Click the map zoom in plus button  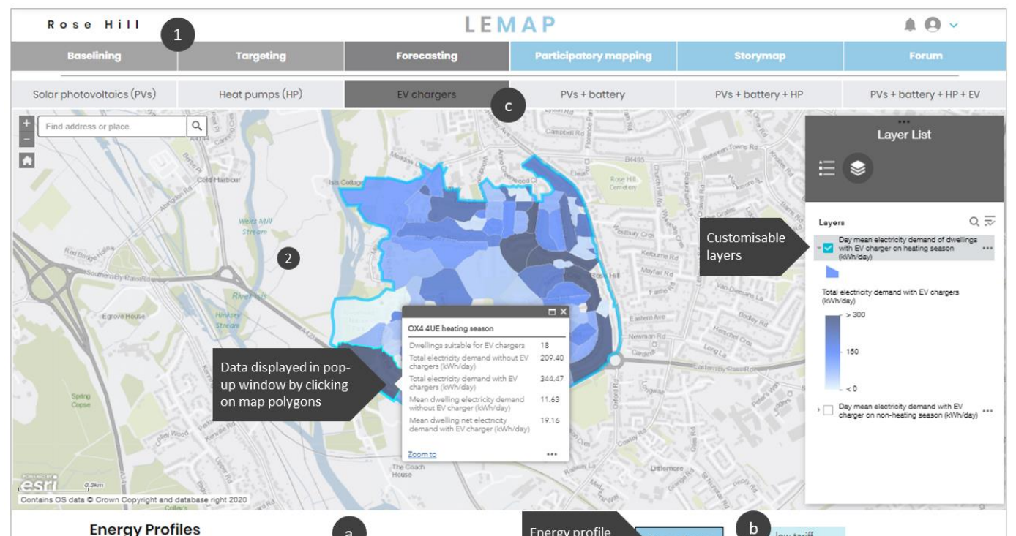tap(26, 121)
